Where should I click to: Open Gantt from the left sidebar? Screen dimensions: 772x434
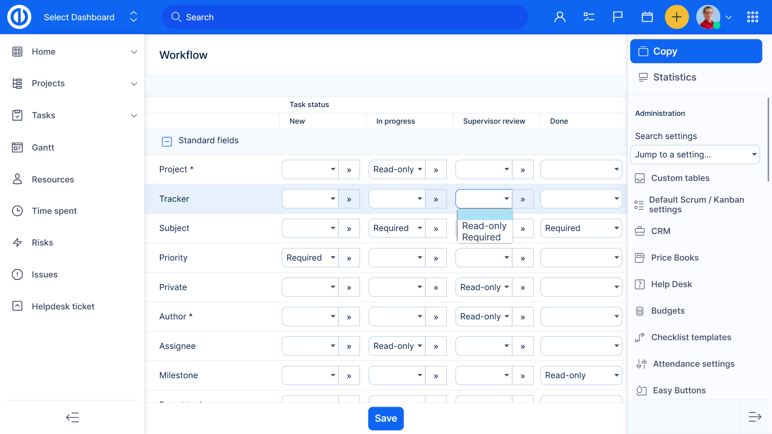(43, 147)
